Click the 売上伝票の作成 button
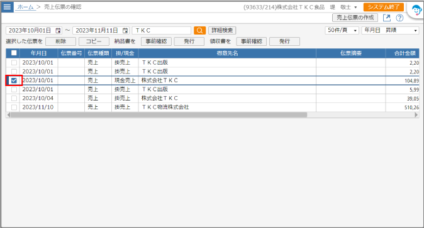424x228 pixels. (355, 18)
